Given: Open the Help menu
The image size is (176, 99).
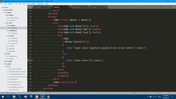Looking at the screenshot, I should pos(46,4).
